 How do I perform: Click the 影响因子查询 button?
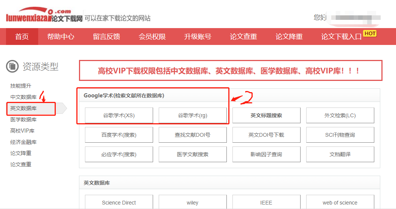coord(266,154)
